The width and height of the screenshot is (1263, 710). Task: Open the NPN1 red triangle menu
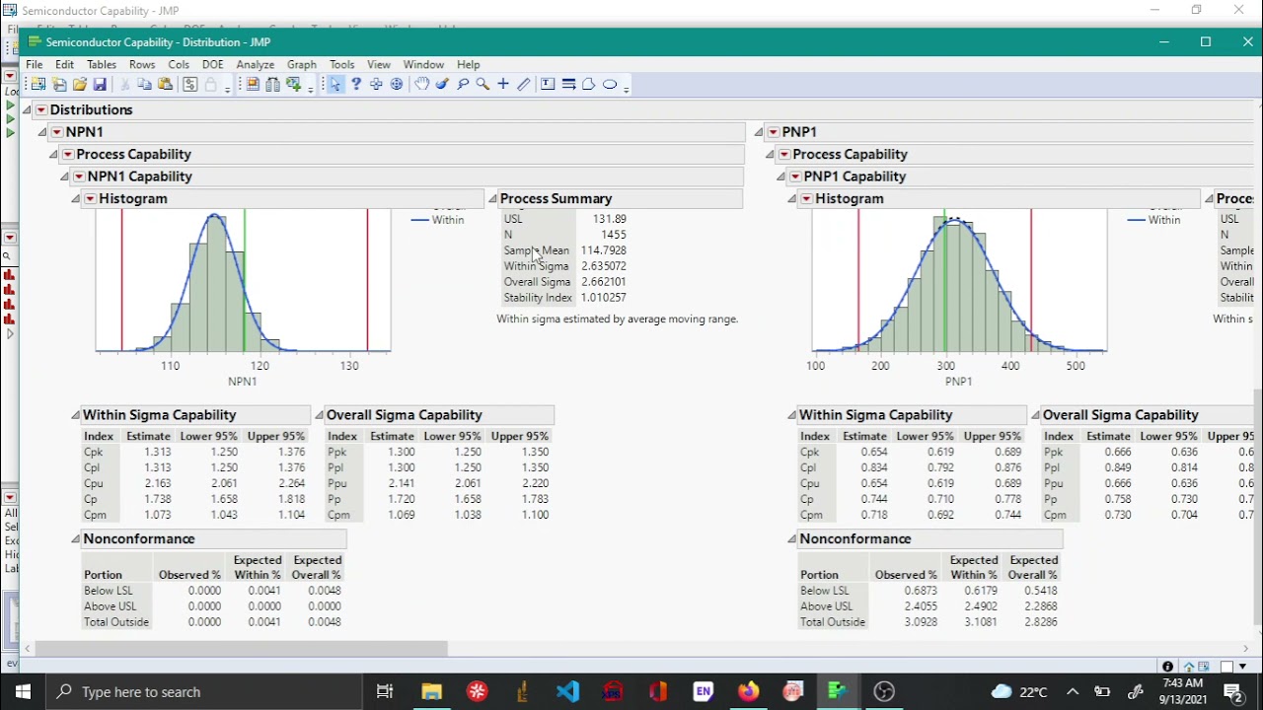56,132
